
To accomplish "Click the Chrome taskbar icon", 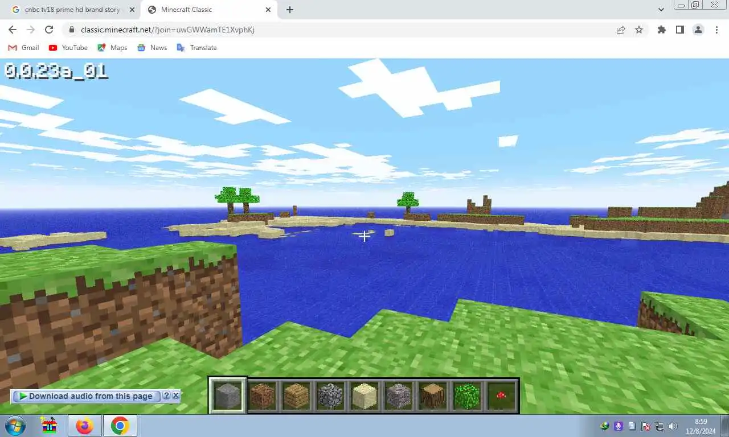I will (120, 426).
